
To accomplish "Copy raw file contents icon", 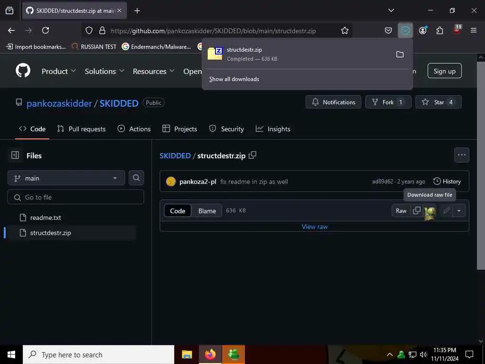I will [x=417, y=210].
